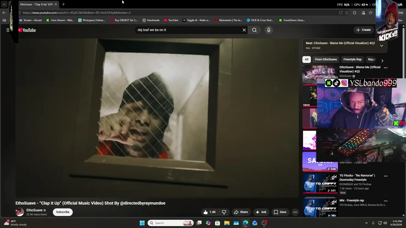The width and height of the screenshot is (406, 228).
Task: Save the video to a playlist
Action: (280, 212)
